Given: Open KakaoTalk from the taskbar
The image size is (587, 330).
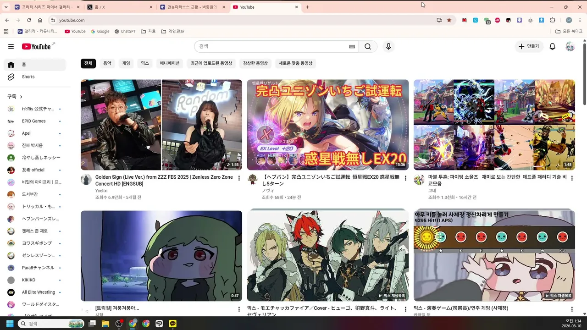Looking at the screenshot, I should click(x=173, y=324).
